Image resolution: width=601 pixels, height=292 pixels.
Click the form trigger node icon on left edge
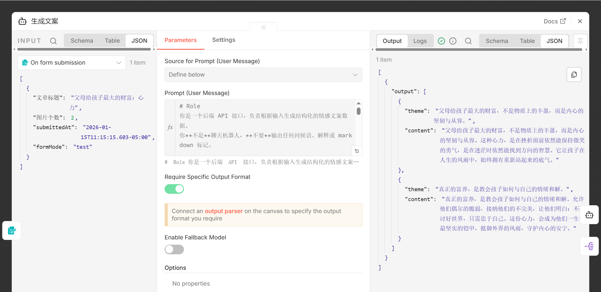click(12, 231)
